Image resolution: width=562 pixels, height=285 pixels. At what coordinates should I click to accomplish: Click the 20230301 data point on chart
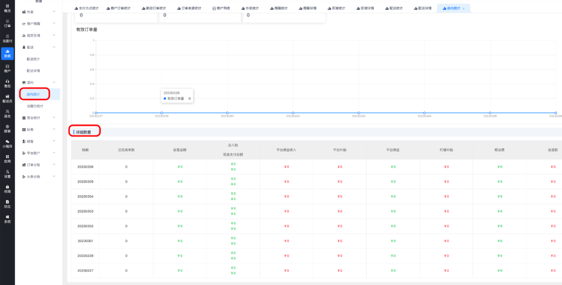coord(227,113)
